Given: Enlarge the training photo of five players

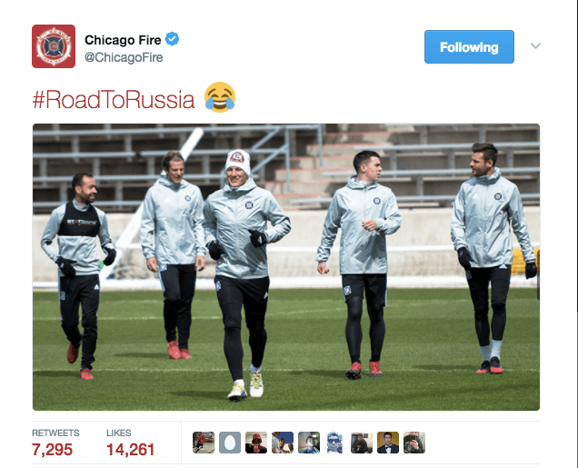Looking at the screenshot, I should point(286,267).
